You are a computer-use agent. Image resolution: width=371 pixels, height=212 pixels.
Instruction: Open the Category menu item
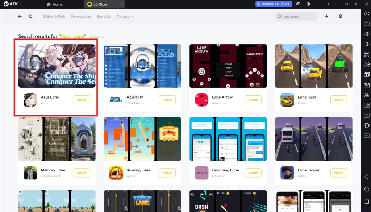125,17
